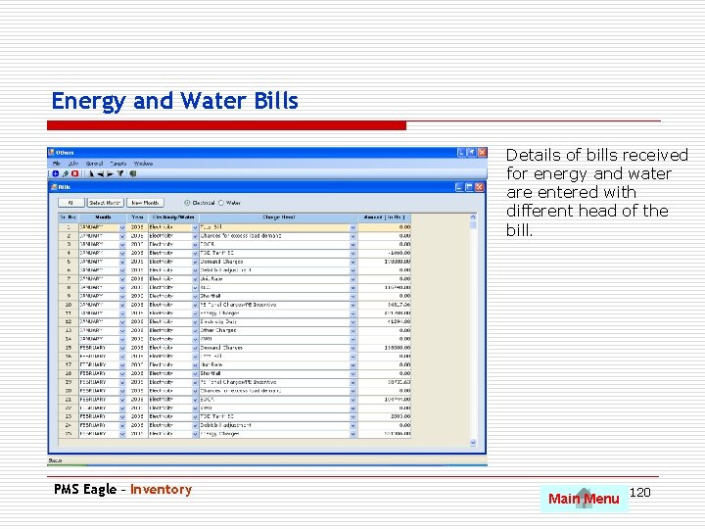Click Amount cell of Demand Charges row 5
705x529 pixels.
pyautogui.click(x=385, y=262)
